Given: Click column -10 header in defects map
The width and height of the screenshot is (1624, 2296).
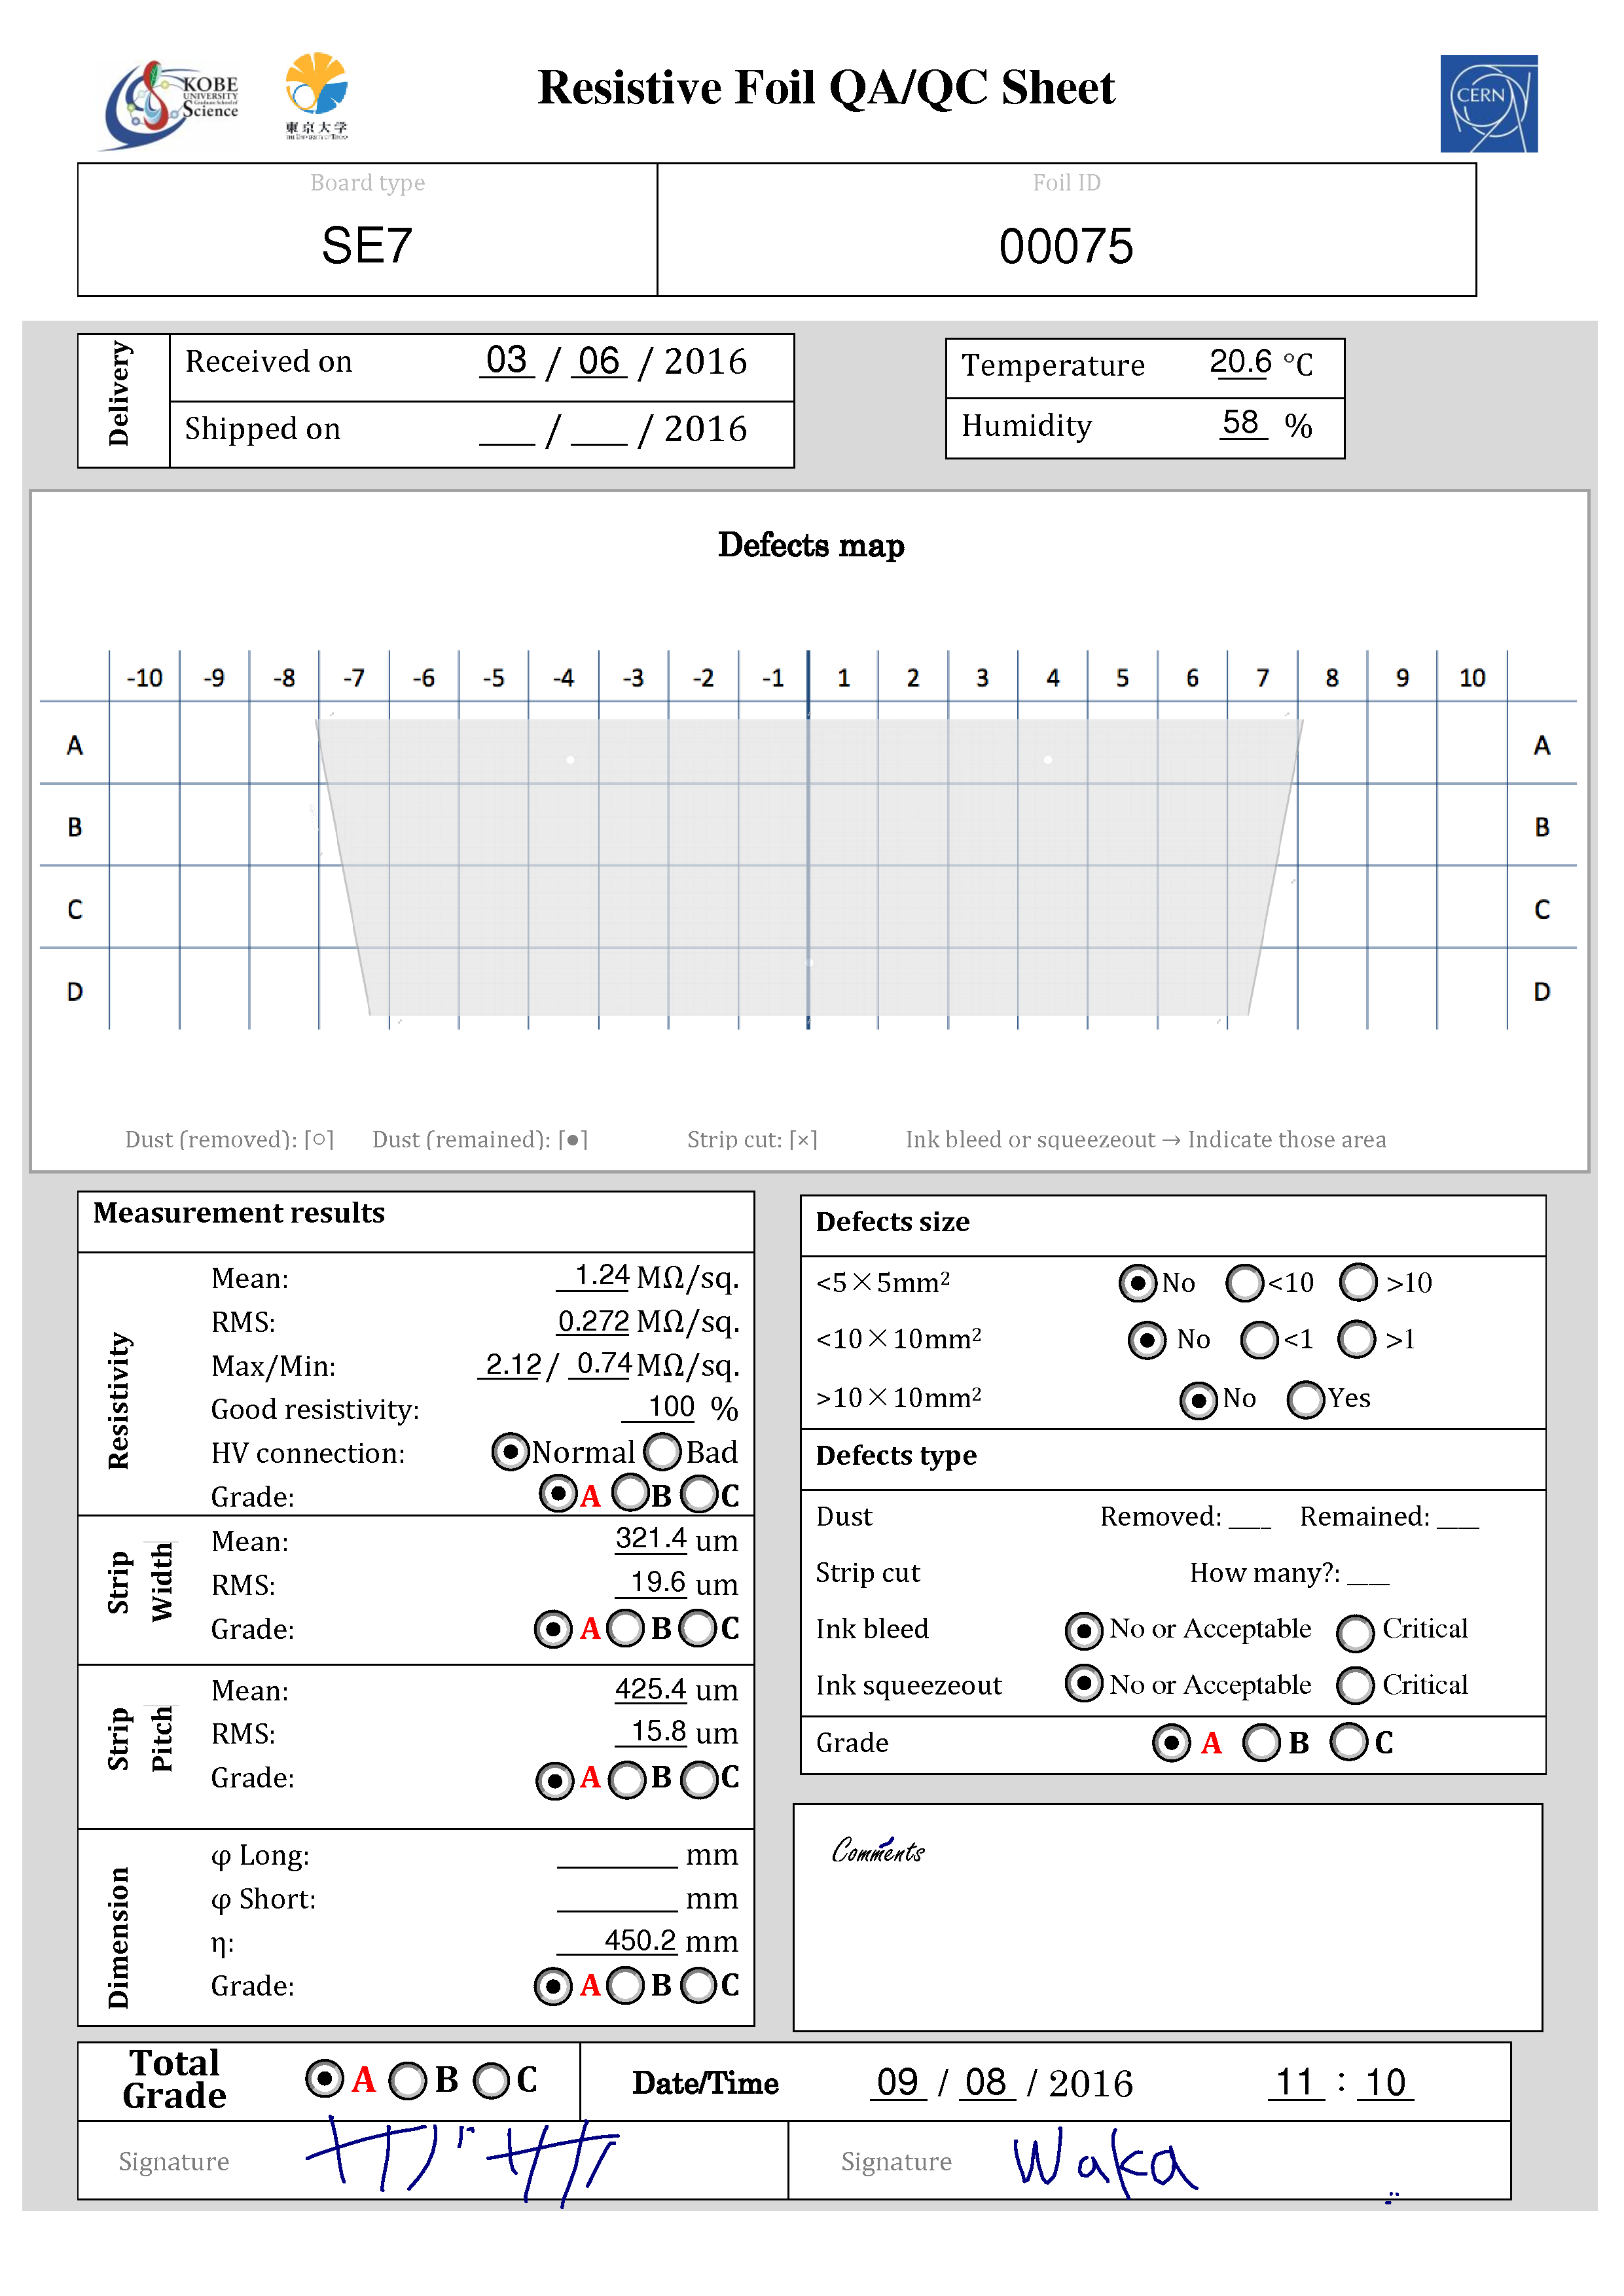Looking at the screenshot, I should coord(145,678).
